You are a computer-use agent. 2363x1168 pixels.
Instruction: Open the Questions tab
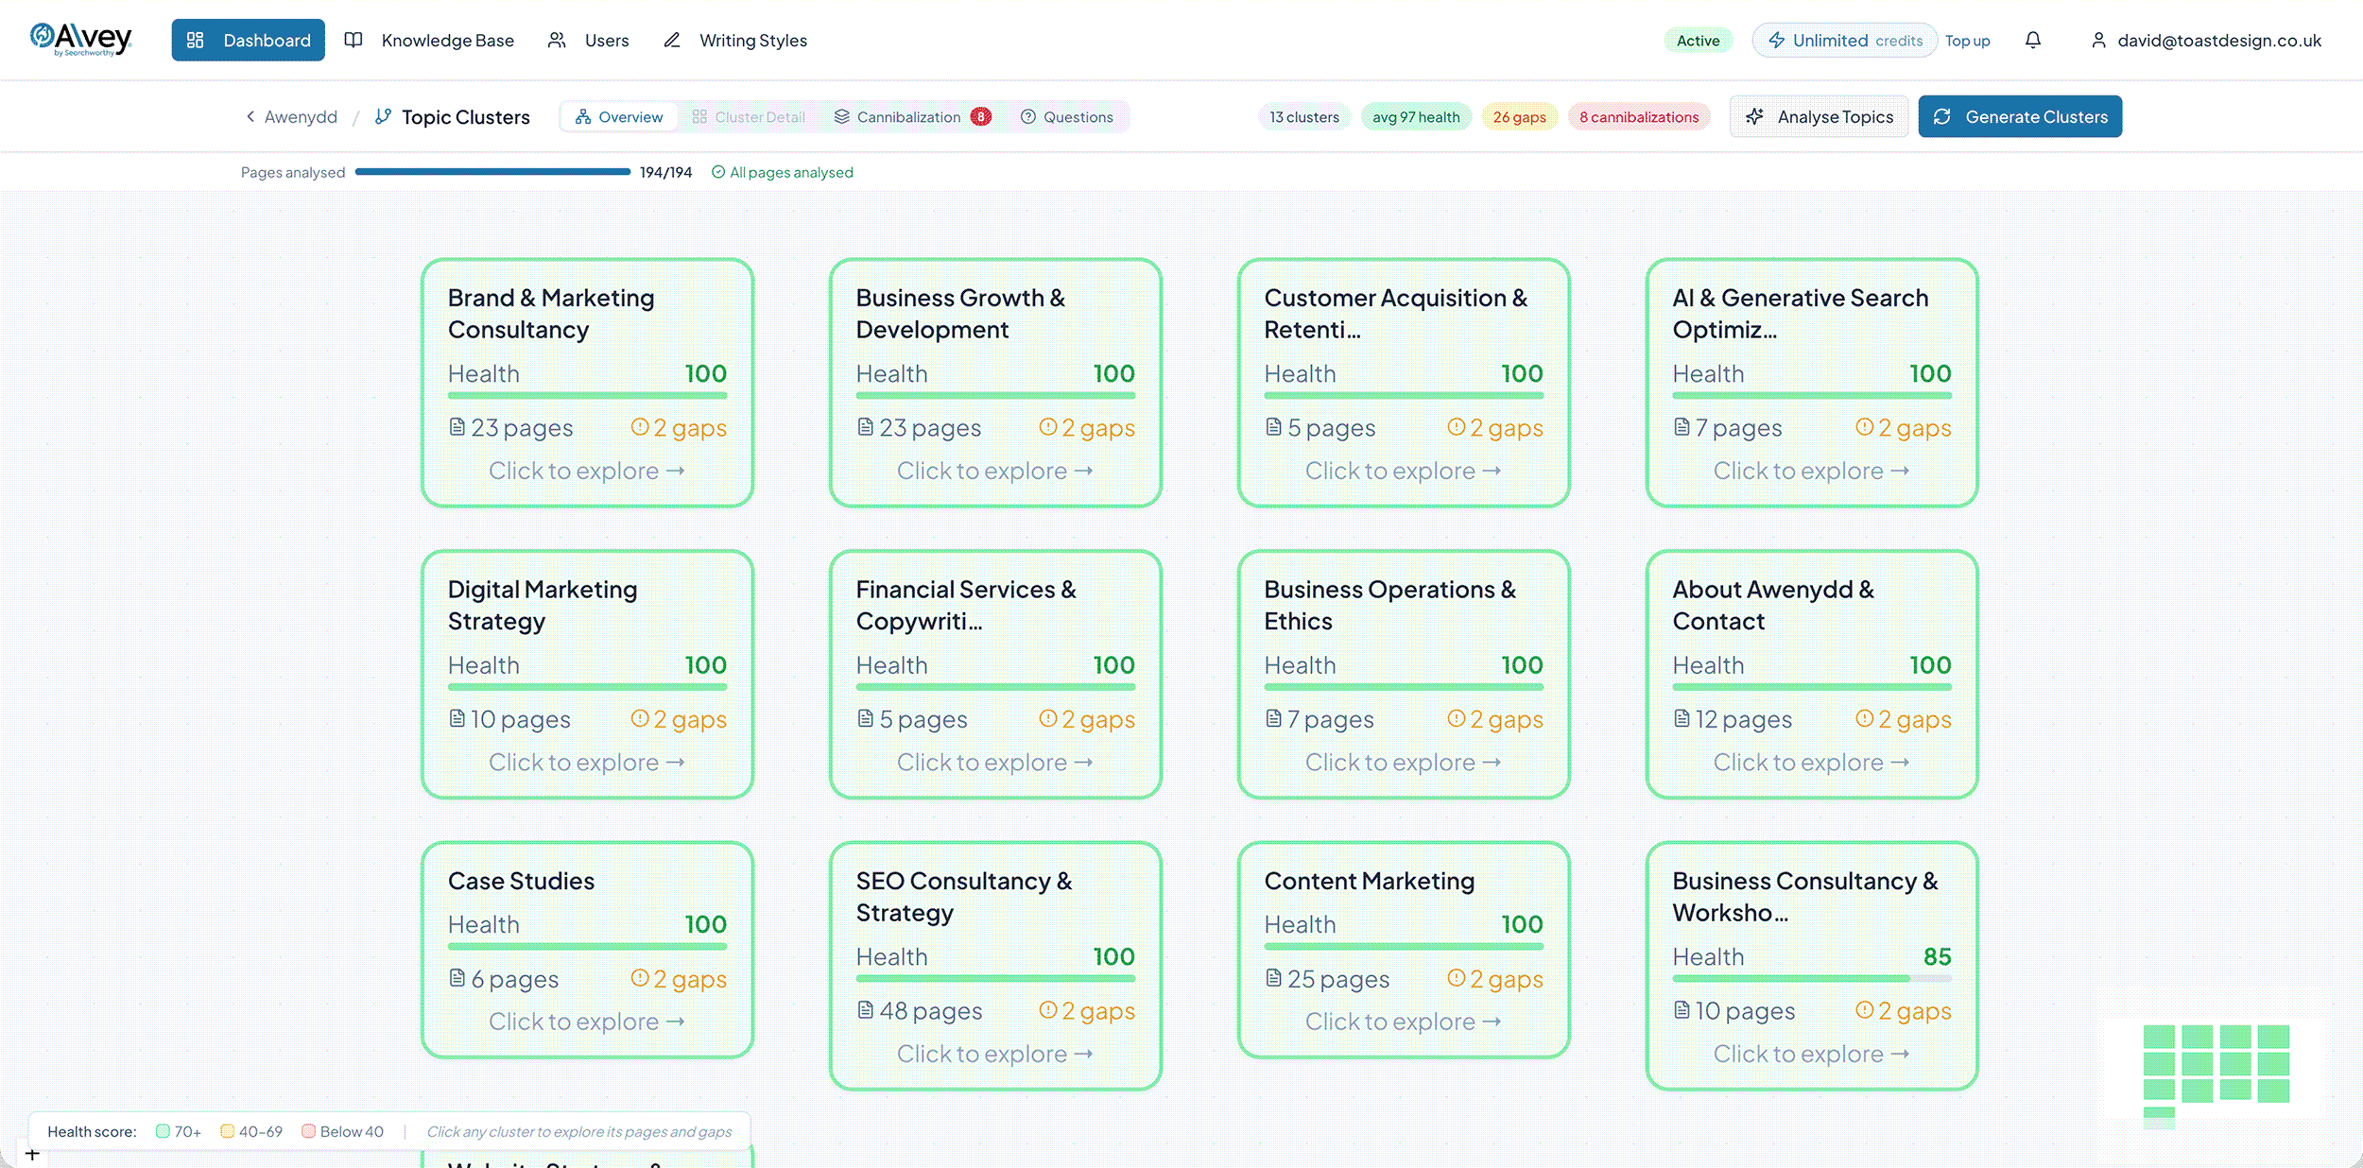pyautogui.click(x=1067, y=116)
